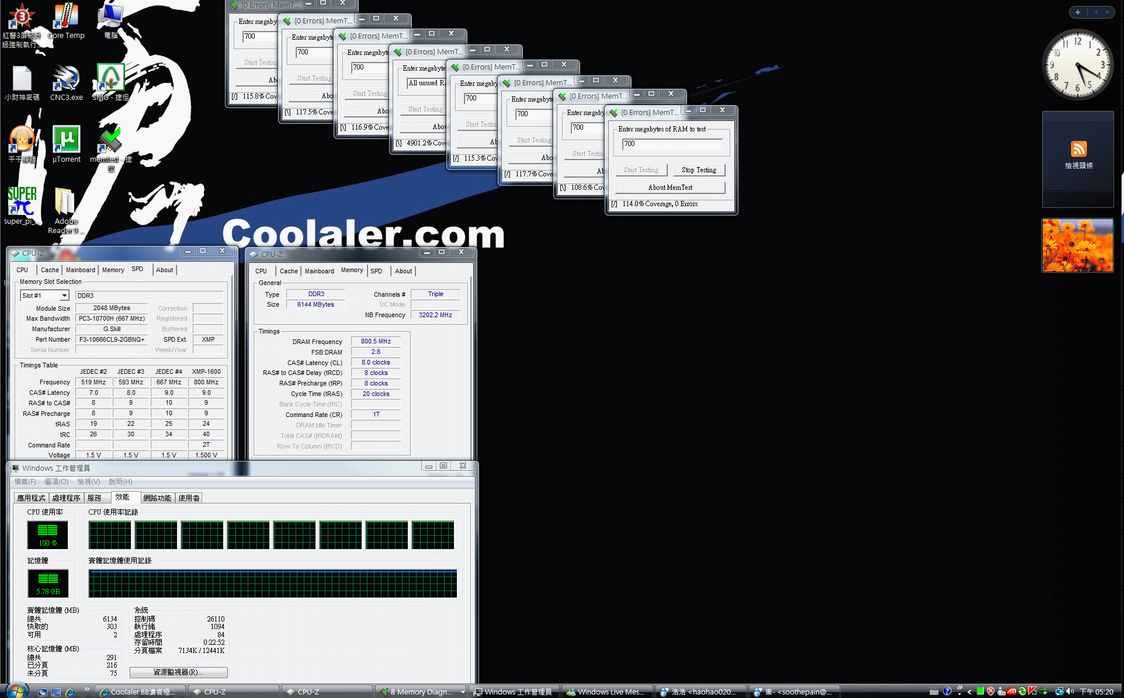Open the Core Temp desktop shortcut
Image resolution: width=1124 pixels, height=698 pixels.
(x=65, y=21)
